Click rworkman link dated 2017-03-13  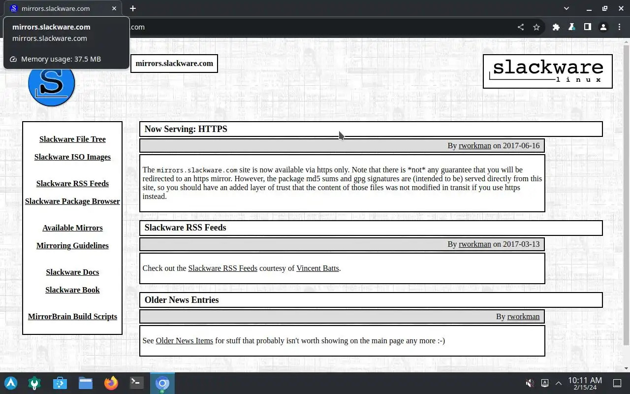[475, 244]
